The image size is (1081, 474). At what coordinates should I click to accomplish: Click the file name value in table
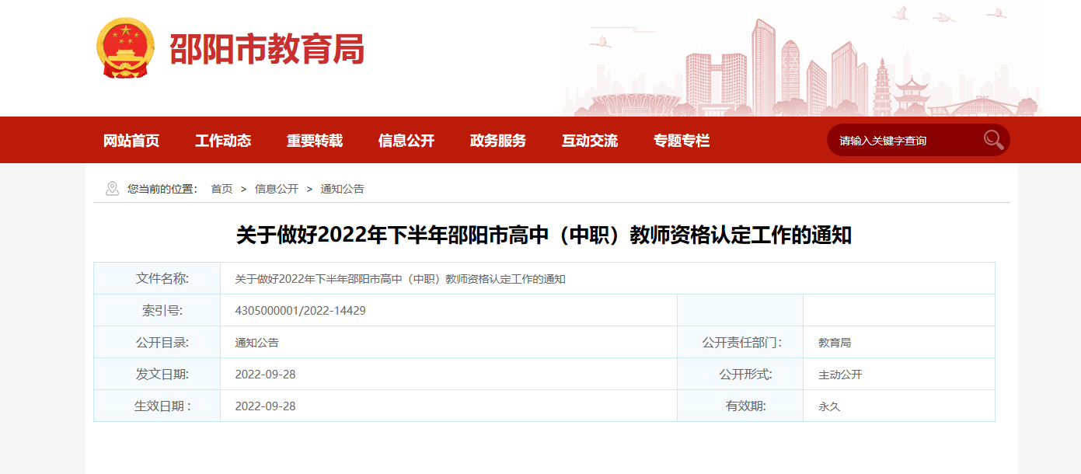click(x=400, y=279)
